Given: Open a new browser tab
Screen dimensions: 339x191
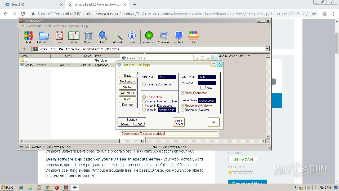Looking at the screenshot, I should pos(135,5).
